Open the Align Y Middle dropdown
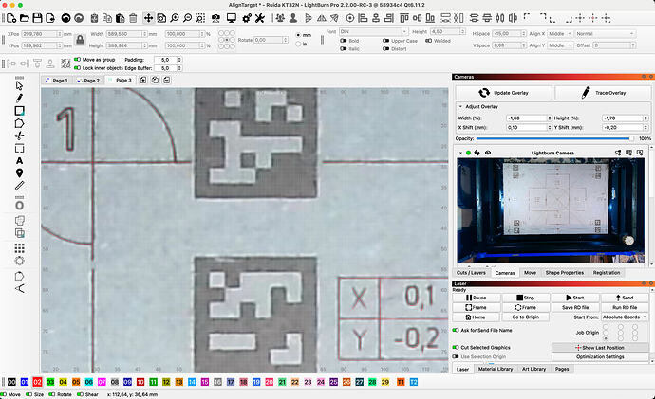 560,45
